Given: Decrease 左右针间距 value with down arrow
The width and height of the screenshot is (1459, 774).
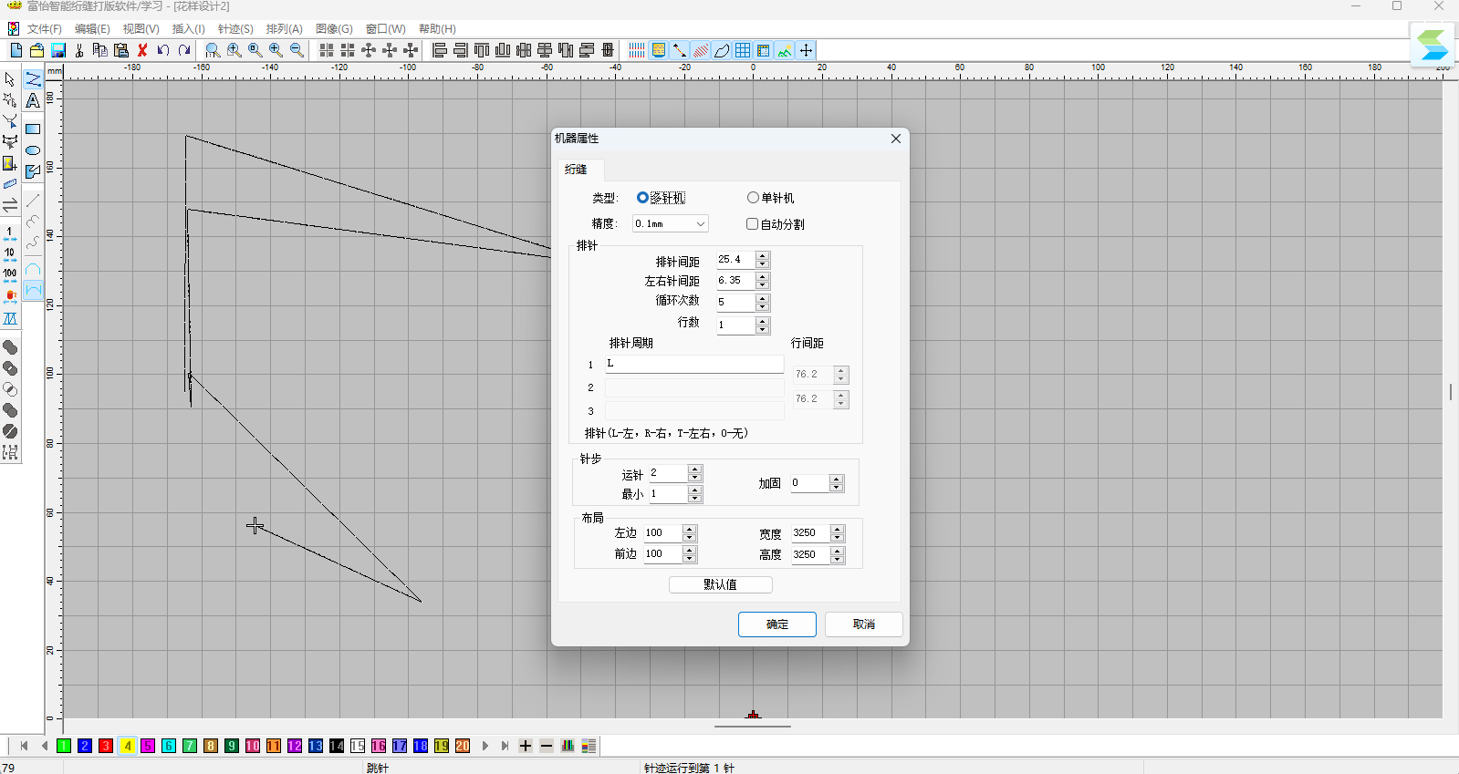Looking at the screenshot, I should [x=763, y=285].
